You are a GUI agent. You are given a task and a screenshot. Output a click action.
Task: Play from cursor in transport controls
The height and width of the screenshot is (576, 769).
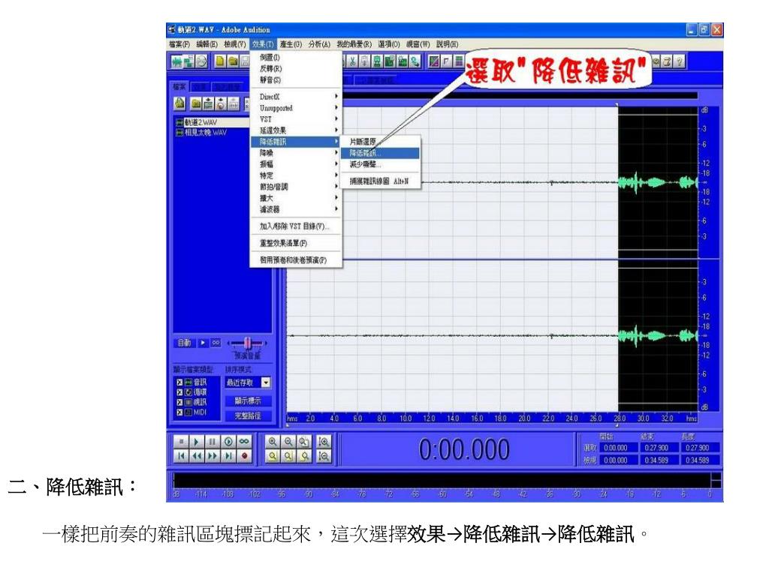(196, 442)
